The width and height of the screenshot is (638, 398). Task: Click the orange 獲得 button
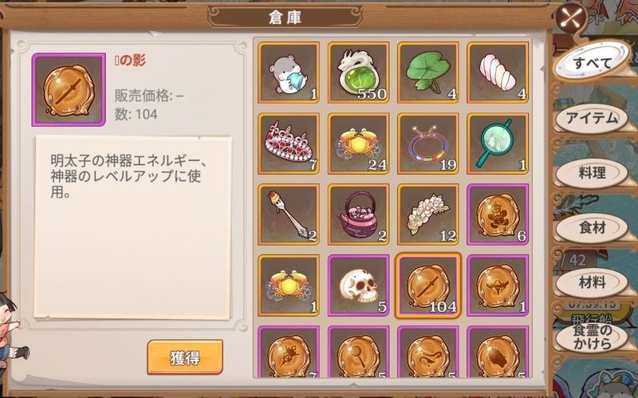coord(185,357)
